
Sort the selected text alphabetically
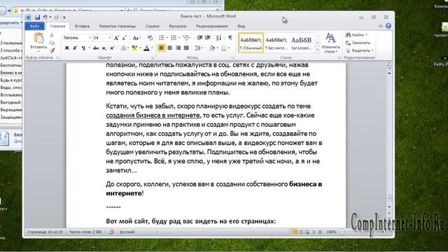pyautogui.click(x=218, y=38)
